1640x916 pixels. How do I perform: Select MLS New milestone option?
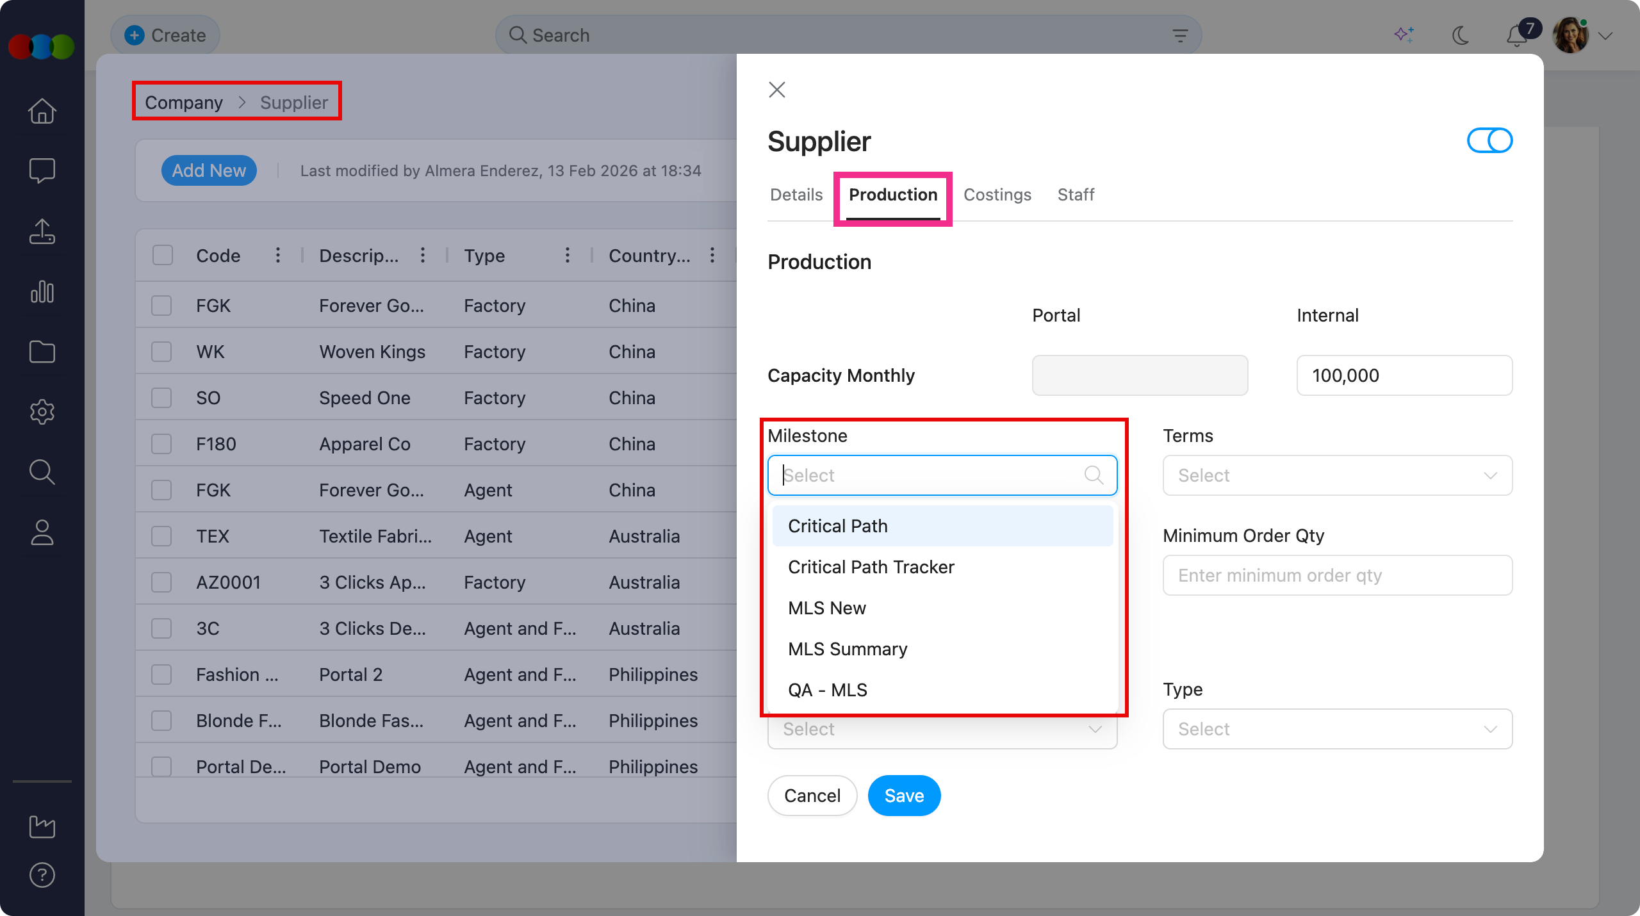coord(942,608)
